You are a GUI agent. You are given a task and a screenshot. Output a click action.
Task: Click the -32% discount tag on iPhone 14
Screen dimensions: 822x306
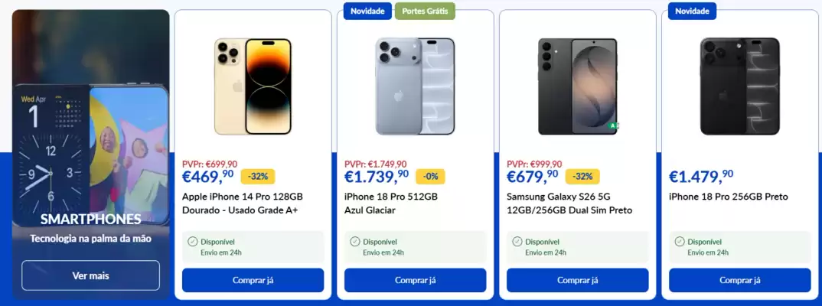tap(258, 177)
